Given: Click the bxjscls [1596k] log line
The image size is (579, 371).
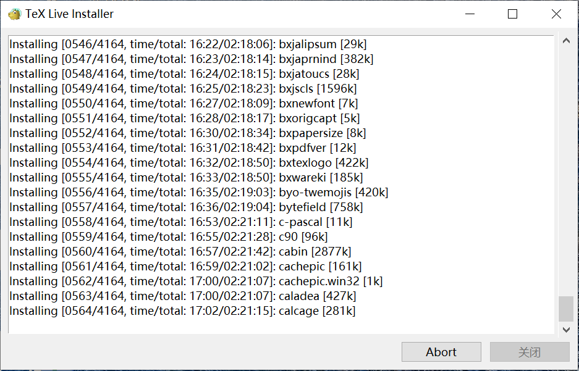Looking at the screenshot, I should (183, 89).
